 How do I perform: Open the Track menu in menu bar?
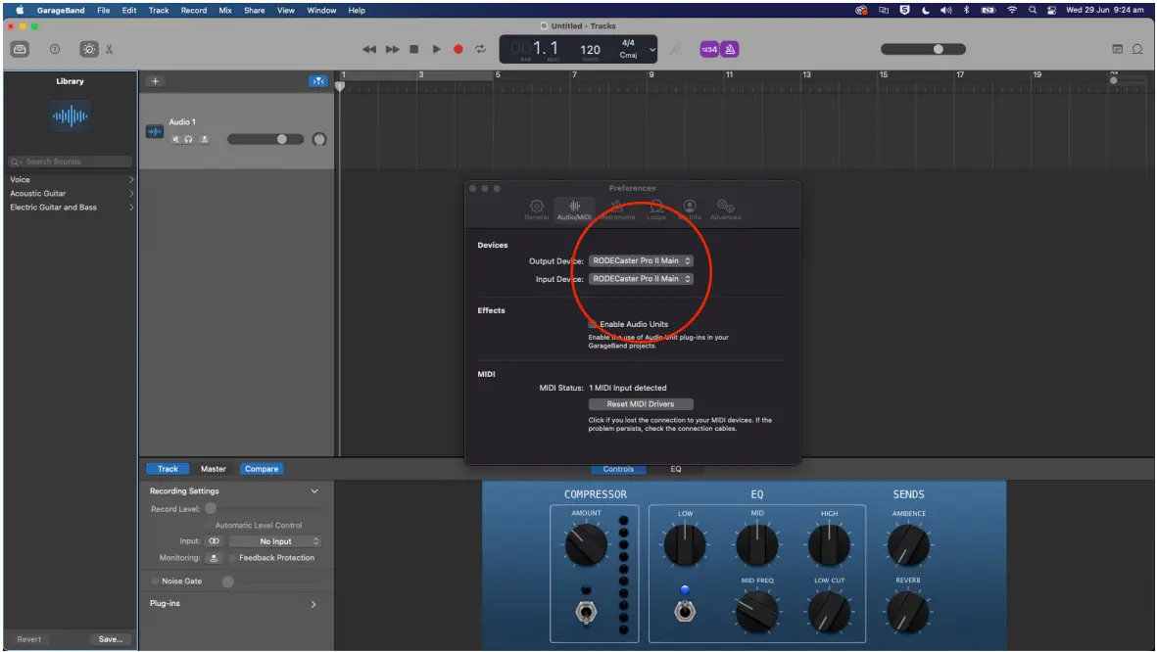(x=159, y=9)
